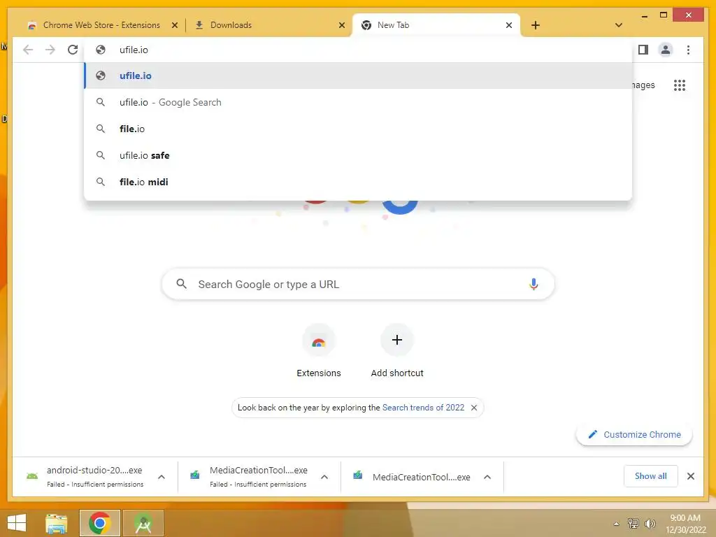Image resolution: width=716 pixels, height=537 pixels.
Task: Open the Search trends of 2022 link
Action: (423, 408)
